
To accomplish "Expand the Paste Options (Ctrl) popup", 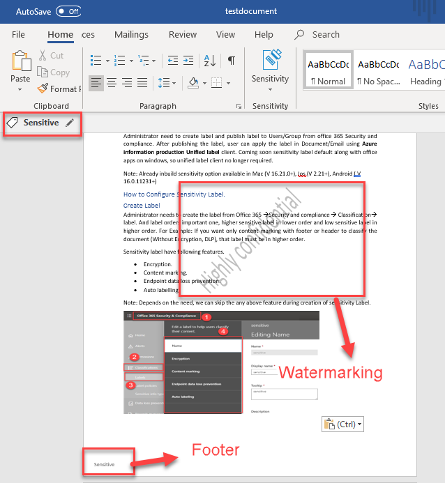I will click(x=342, y=423).
